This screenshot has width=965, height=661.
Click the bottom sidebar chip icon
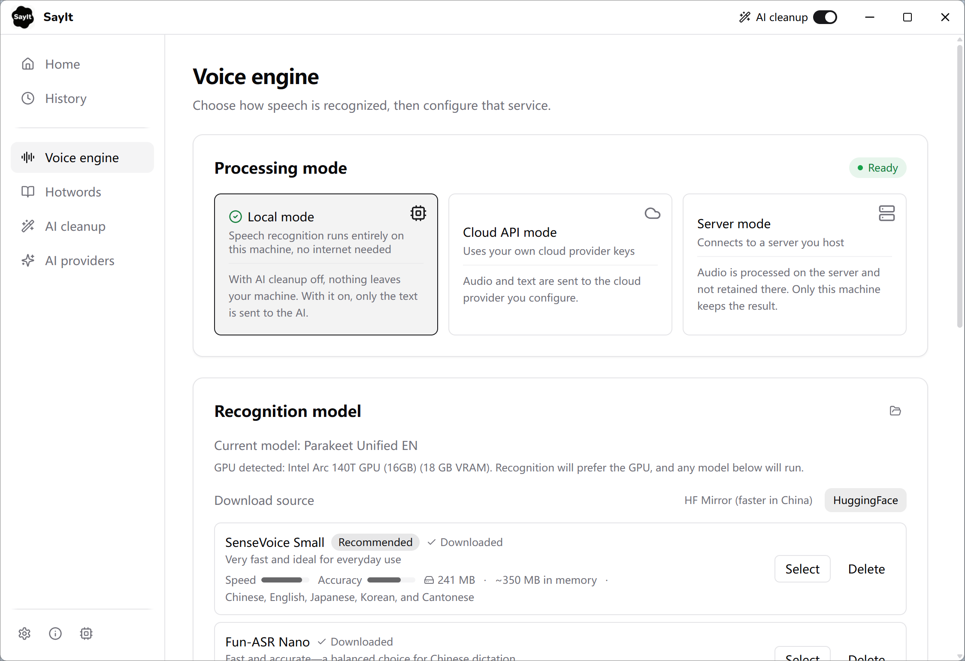click(86, 634)
